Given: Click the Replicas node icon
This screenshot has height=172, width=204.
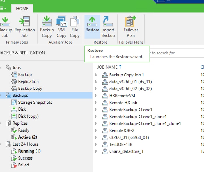Looking at the screenshot, I should (8, 123).
